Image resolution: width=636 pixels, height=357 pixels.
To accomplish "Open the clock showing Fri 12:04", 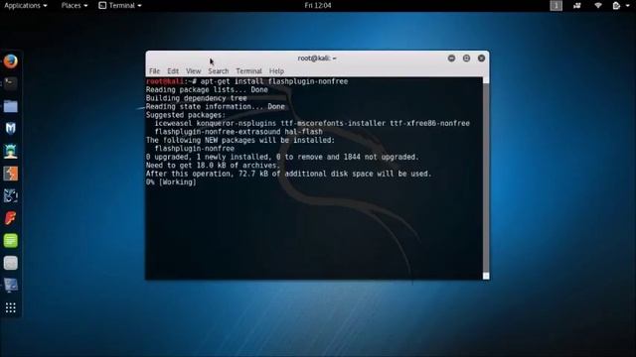I will click(x=318, y=5).
